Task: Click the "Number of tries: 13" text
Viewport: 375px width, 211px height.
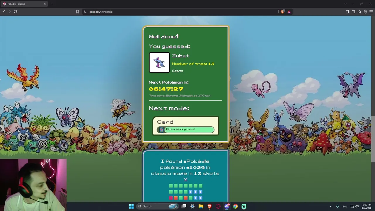Action: pyautogui.click(x=193, y=64)
